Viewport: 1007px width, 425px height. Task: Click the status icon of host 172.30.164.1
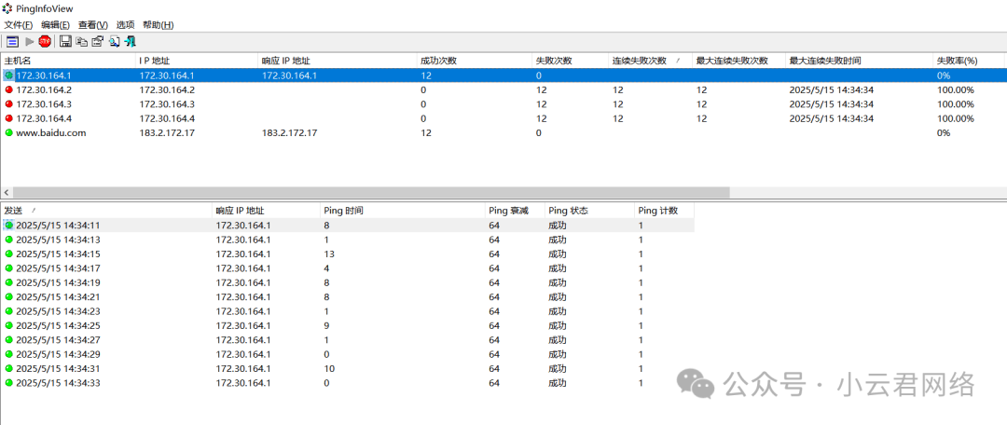(x=8, y=75)
